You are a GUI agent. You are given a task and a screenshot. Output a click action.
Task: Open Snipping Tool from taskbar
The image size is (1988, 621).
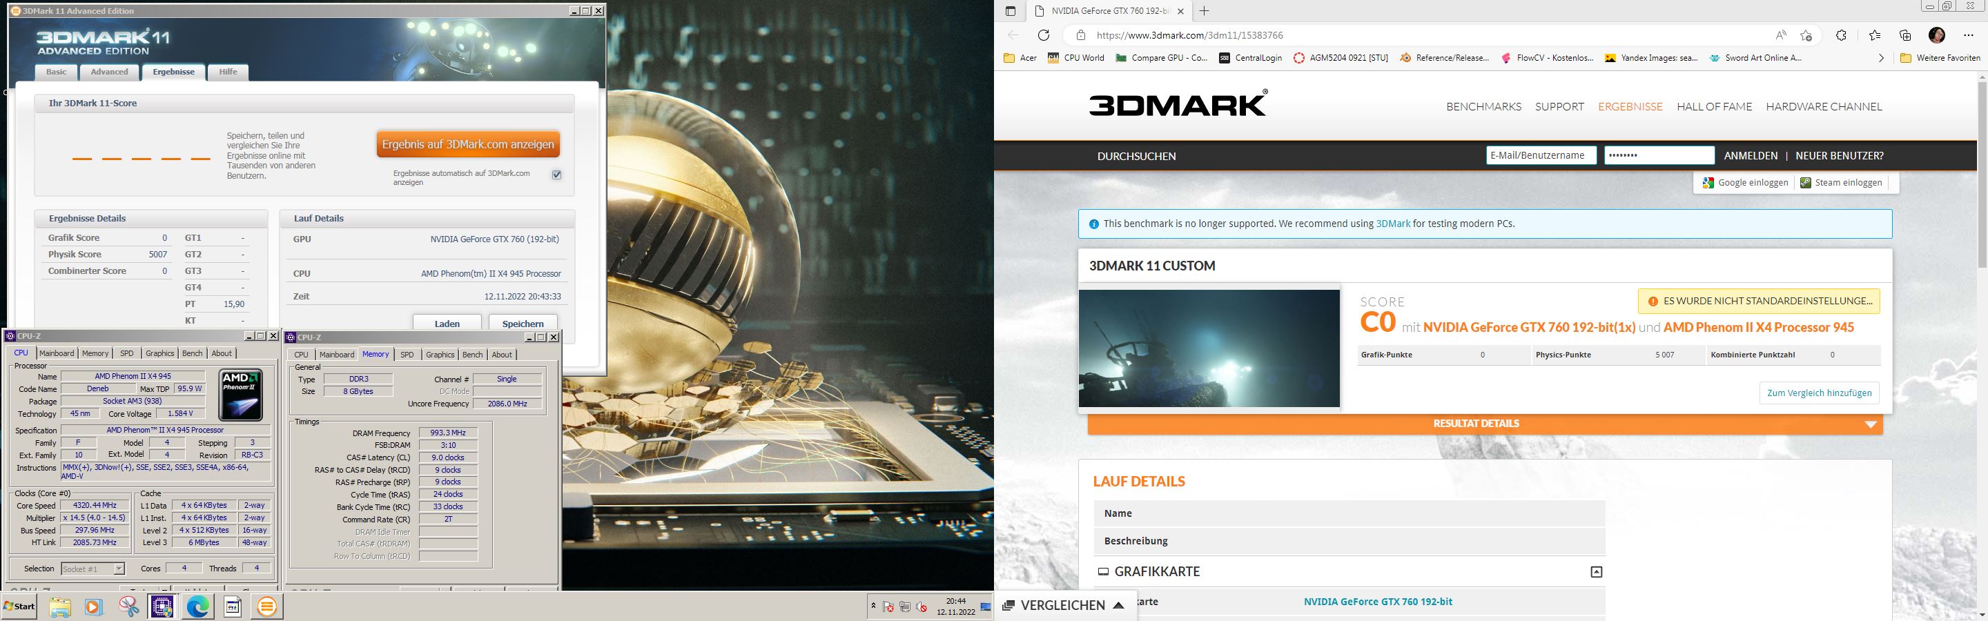(128, 607)
